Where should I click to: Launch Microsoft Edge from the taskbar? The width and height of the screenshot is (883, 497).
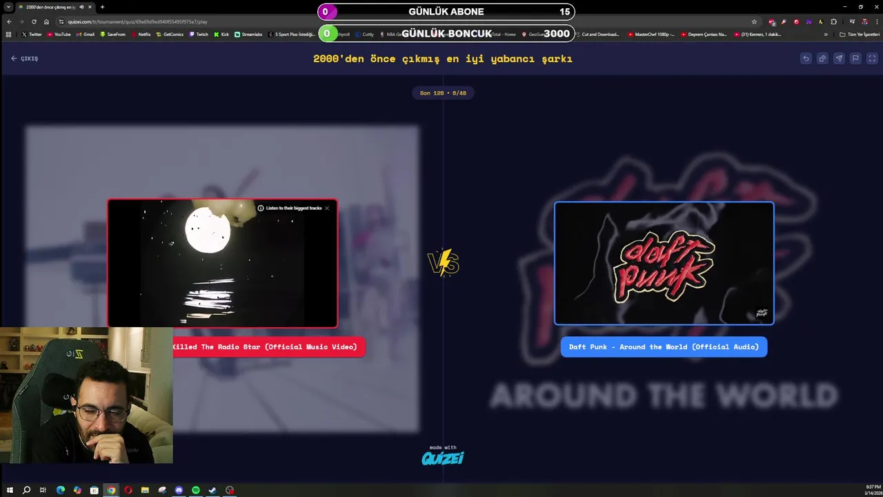coord(61,490)
